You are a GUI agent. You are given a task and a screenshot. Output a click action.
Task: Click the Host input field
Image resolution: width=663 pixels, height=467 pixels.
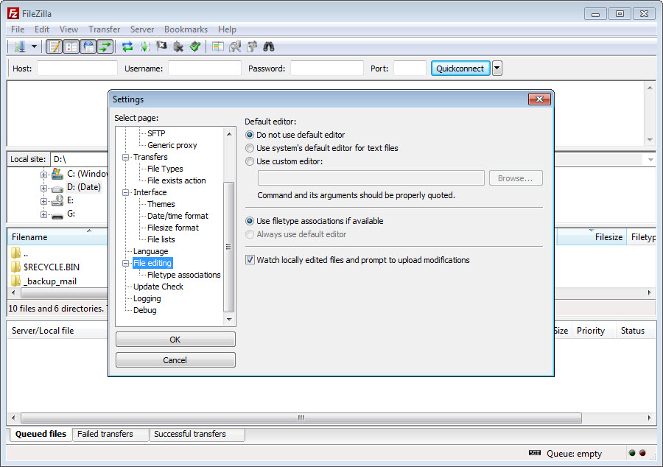coord(77,68)
